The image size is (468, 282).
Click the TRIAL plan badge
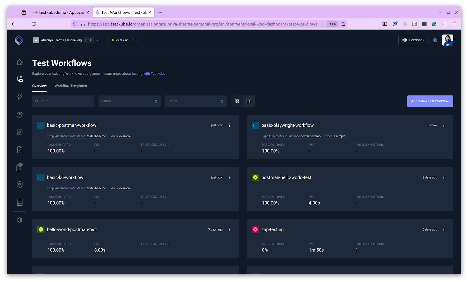pyautogui.click(x=89, y=40)
